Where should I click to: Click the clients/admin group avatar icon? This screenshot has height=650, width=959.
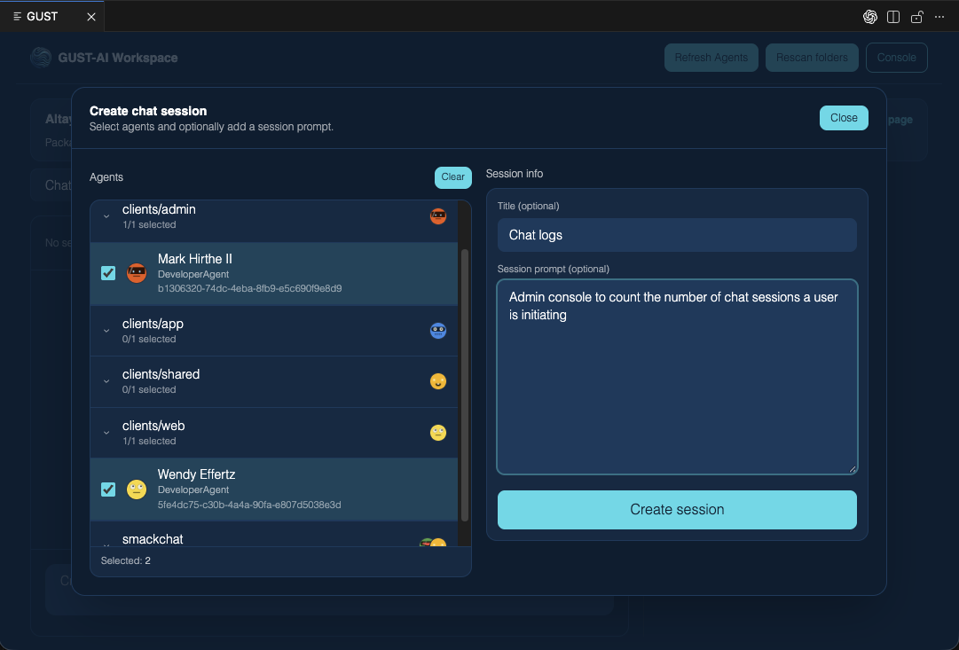pos(438,215)
